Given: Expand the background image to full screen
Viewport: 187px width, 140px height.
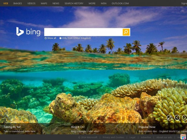Looking at the screenshot, I should pos(170,118).
